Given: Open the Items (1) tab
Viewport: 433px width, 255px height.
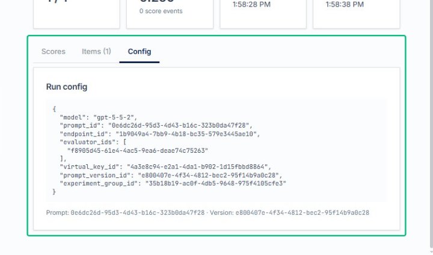Looking at the screenshot, I should coord(96,52).
